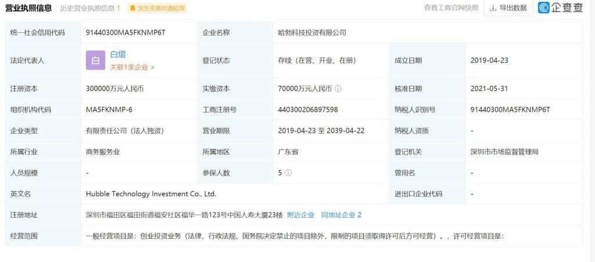Select the 经营范围 business scope text
595x262 pixels.
[x=295, y=236]
